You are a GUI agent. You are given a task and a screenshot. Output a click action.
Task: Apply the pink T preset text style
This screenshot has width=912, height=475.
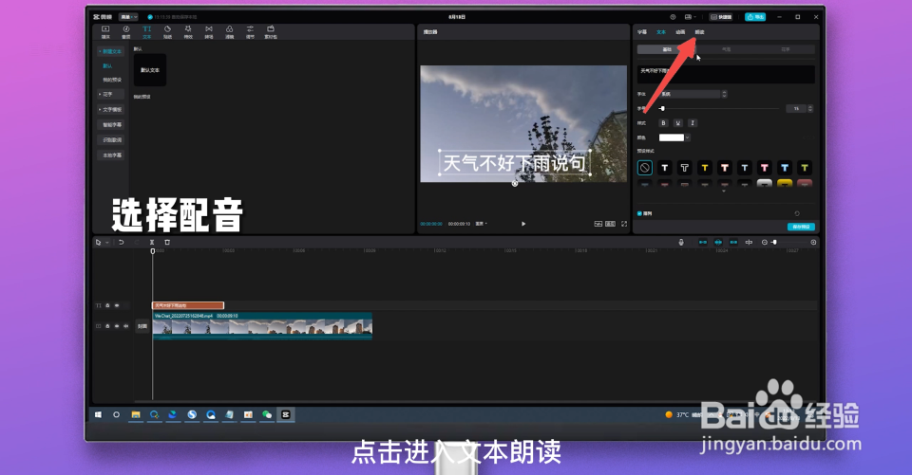pyautogui.click(x=764, y=168)
